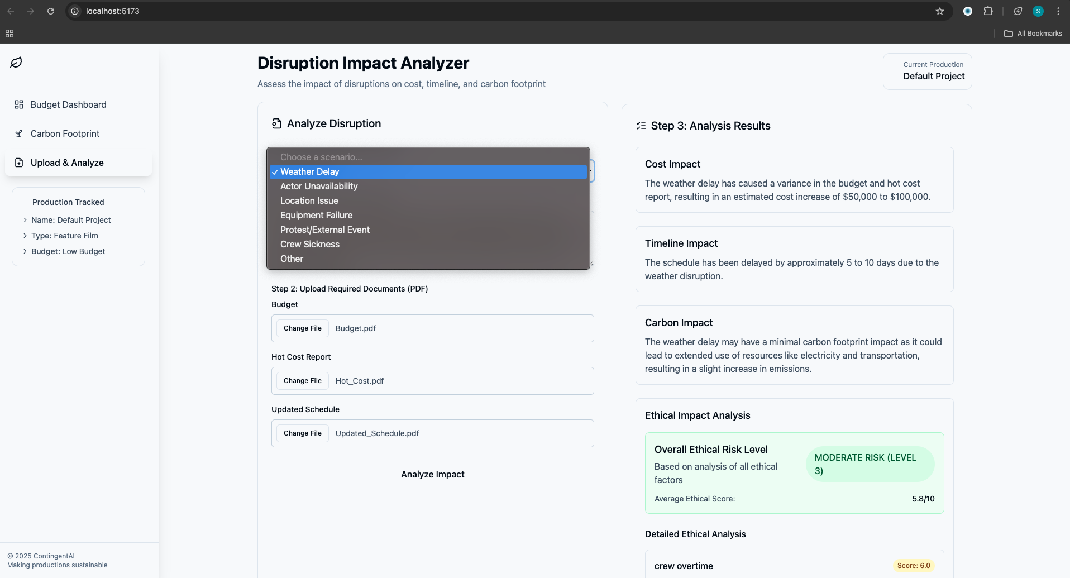Click the Cost Impact heading
1070x578 pixels.
tap(672, 164)
